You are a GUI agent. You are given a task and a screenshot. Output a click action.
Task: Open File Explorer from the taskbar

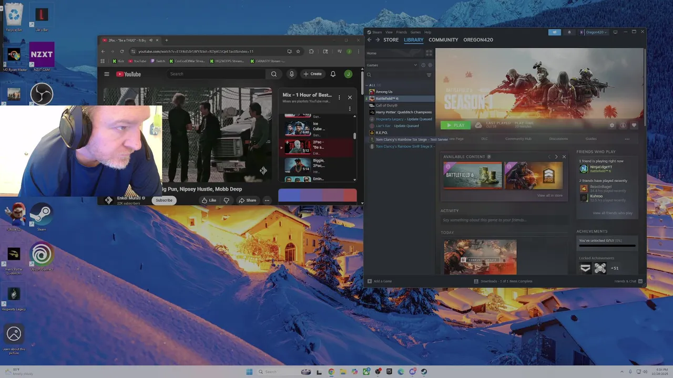[342, 372]
